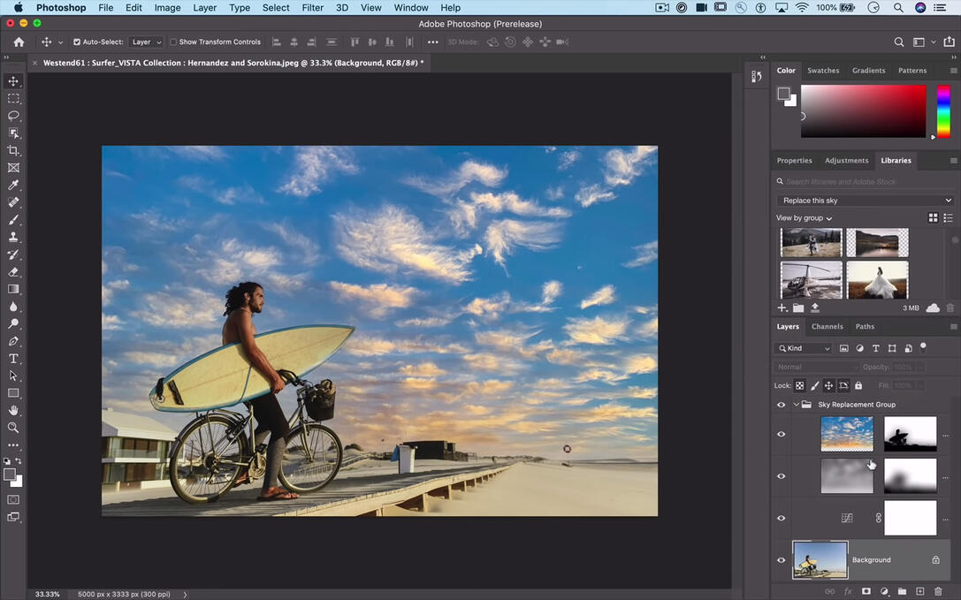Select the Crop tool
Viewport: 961px width, 600px height.
click(13, 150)
